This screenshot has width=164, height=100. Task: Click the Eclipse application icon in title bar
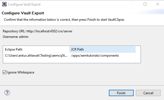[4, 4]
